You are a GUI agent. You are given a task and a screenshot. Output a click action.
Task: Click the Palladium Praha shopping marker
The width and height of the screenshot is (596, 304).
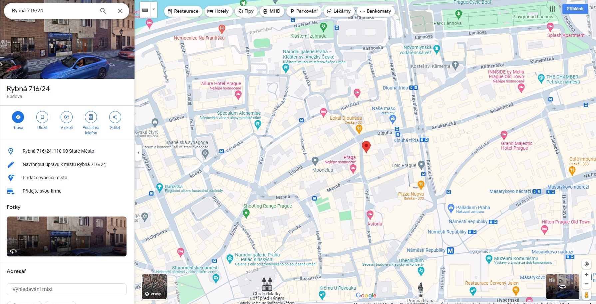(451, 208)
